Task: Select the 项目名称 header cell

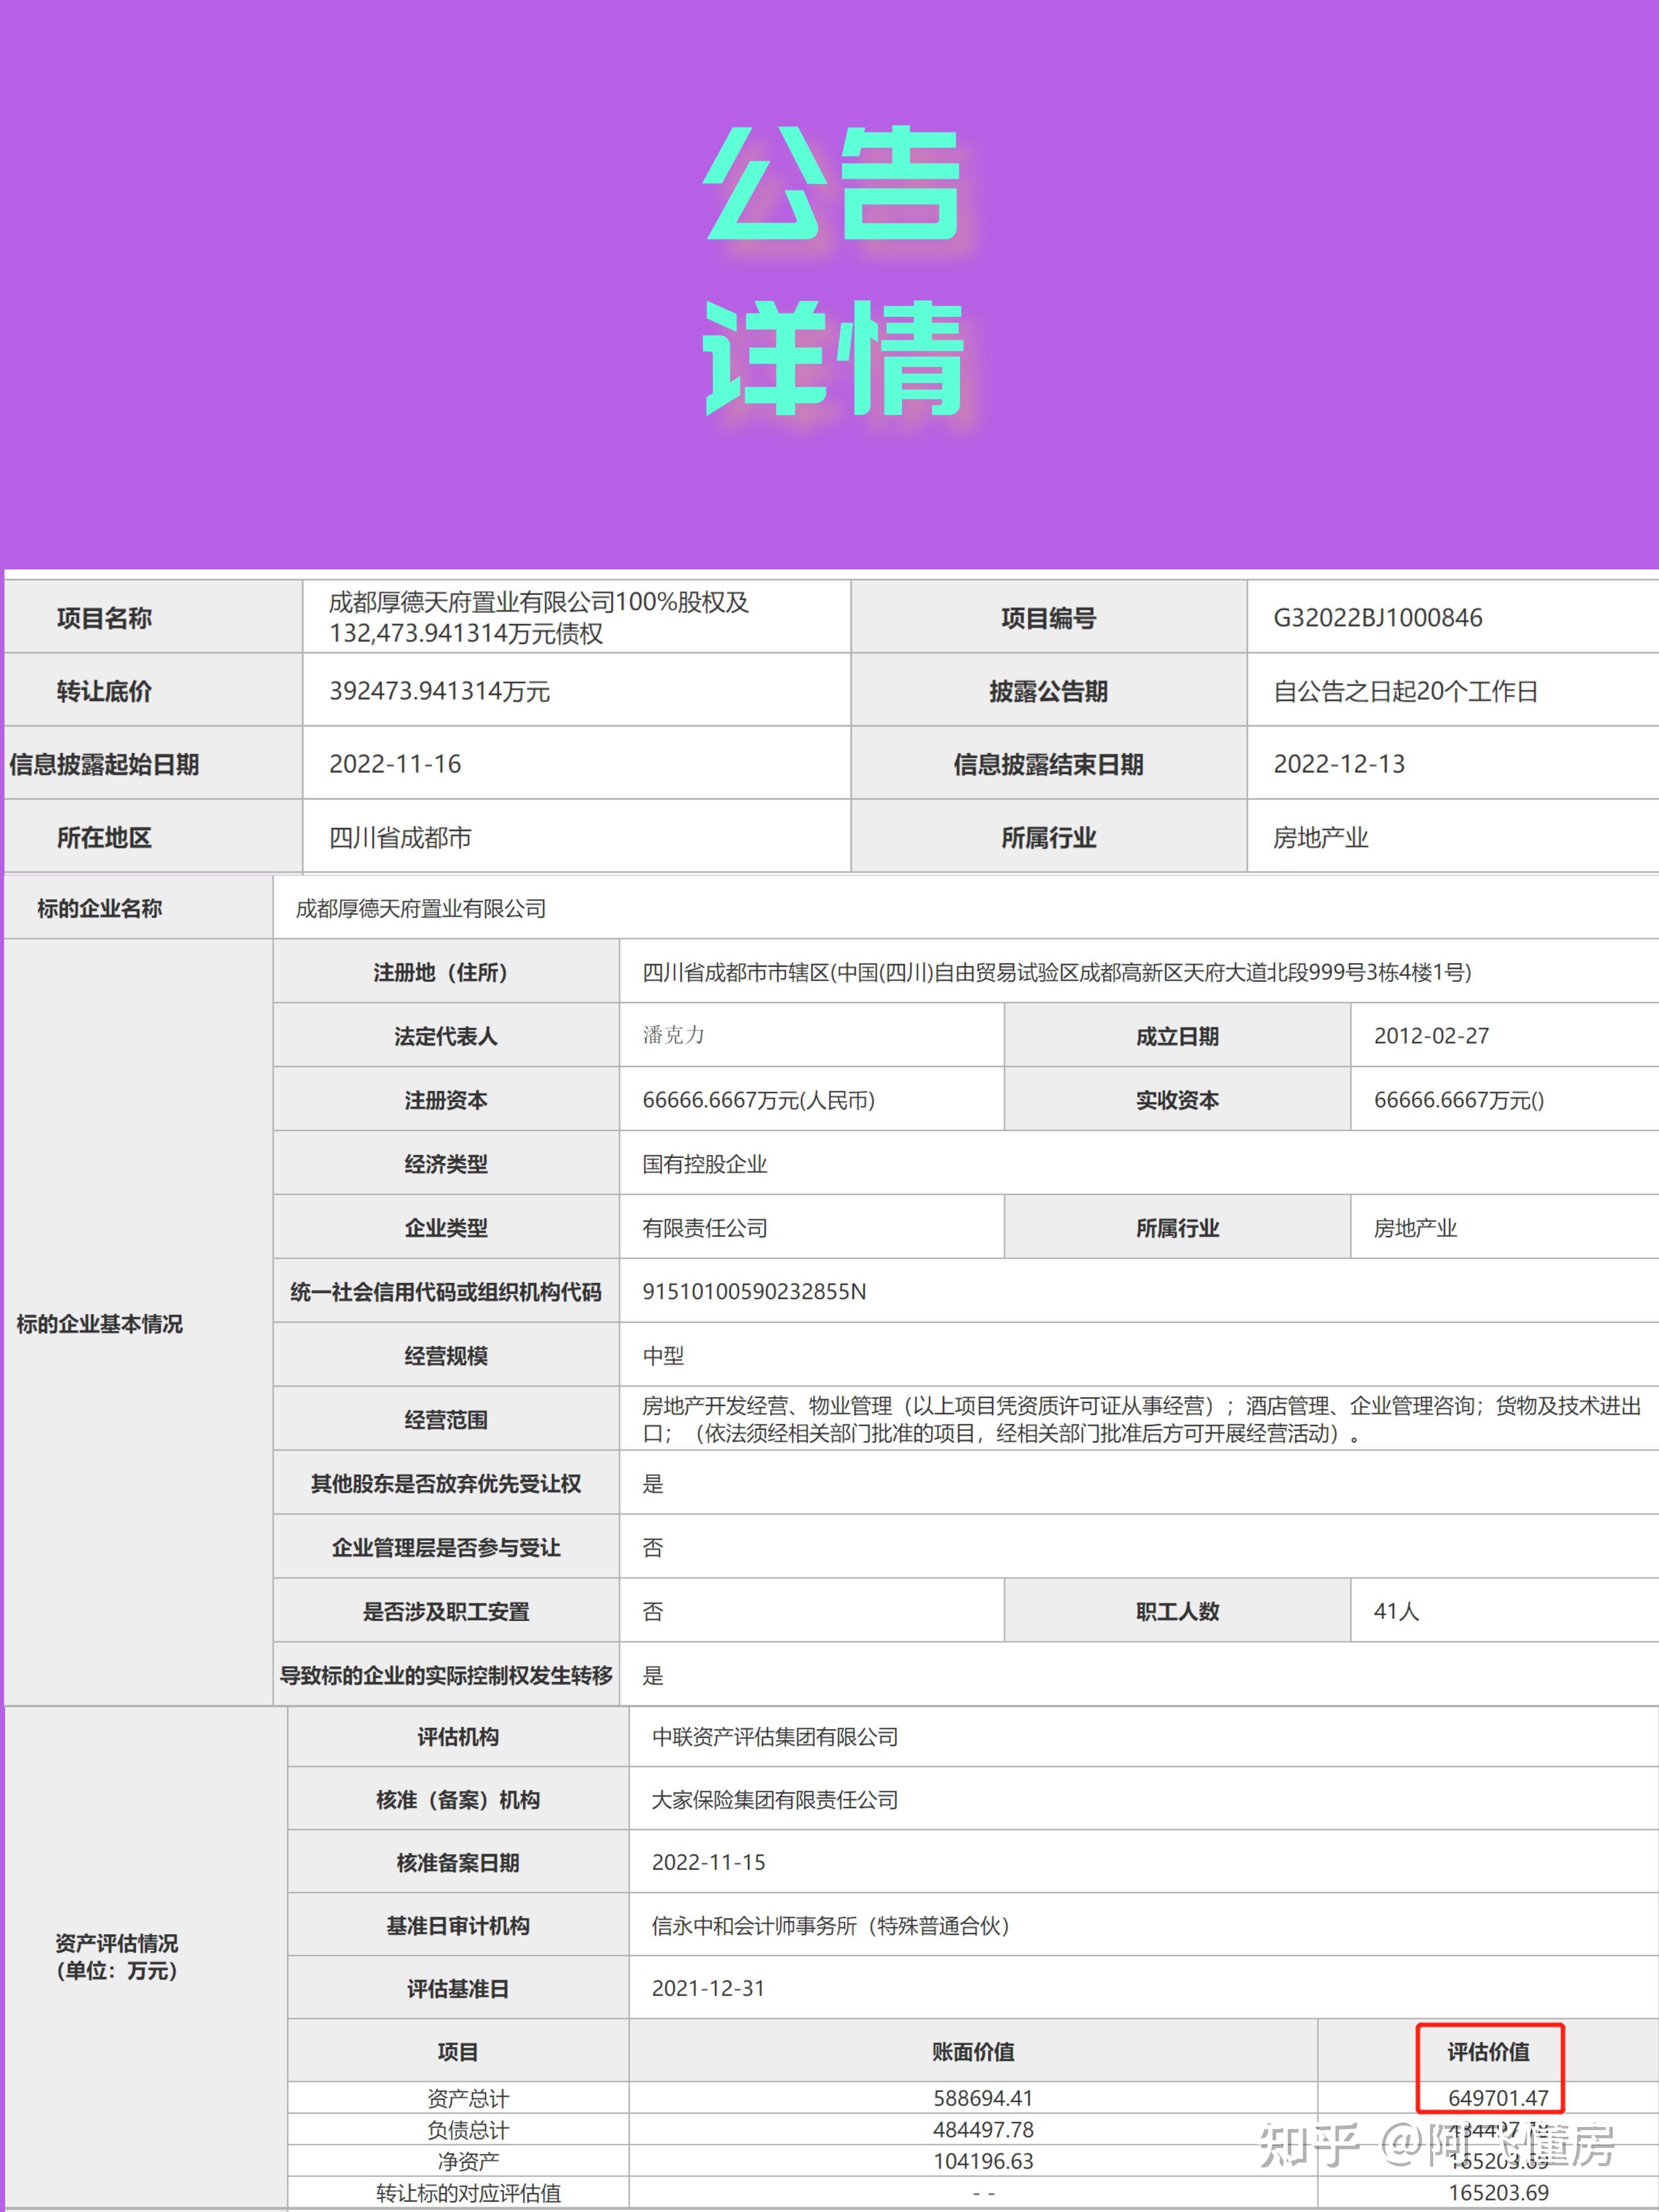Action: point(104,618)
